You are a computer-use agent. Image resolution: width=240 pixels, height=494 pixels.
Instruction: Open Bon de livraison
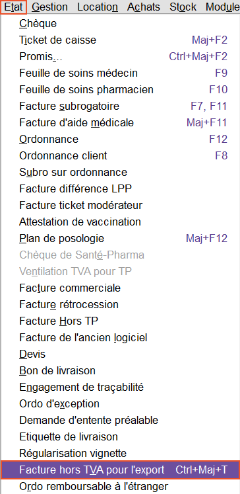click(120, 371)
